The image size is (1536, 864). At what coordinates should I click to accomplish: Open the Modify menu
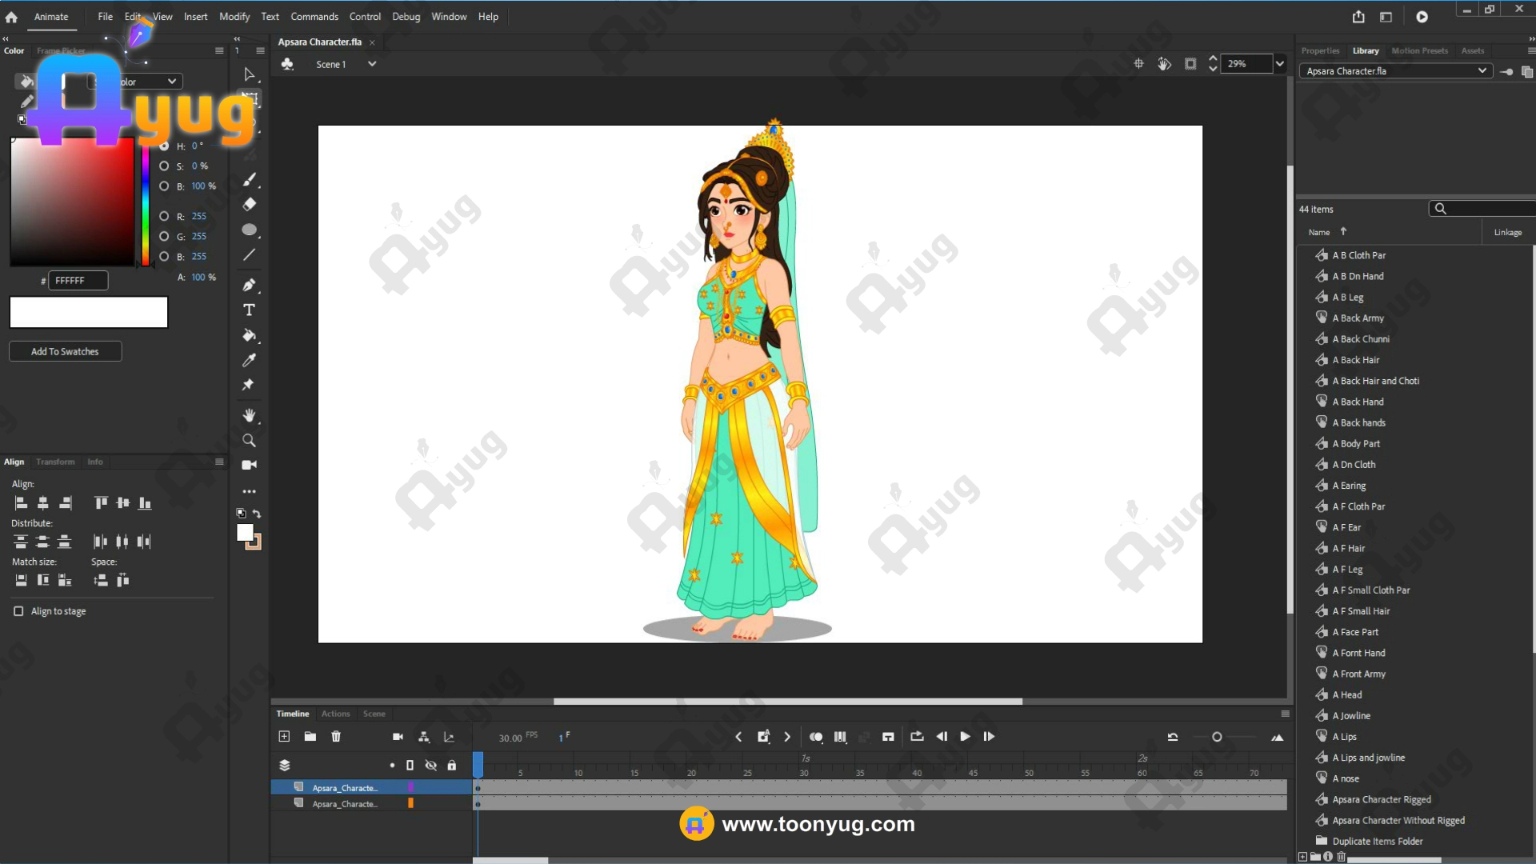pos(234,17)
